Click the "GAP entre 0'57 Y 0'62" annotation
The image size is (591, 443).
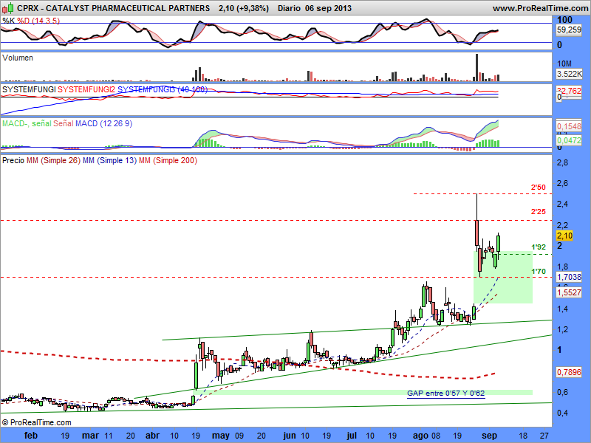[x=446, y=394]
